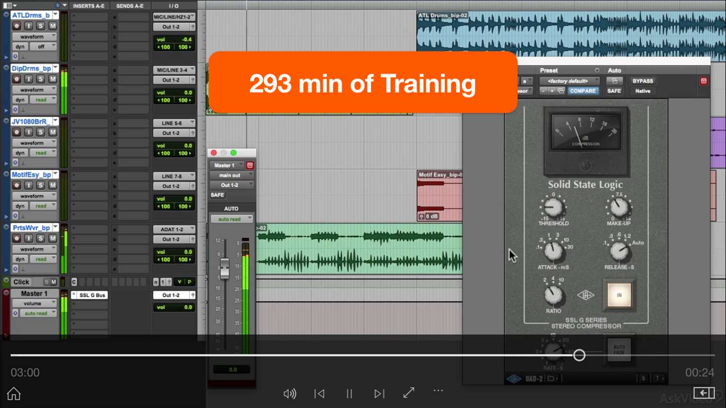Skip to the next video
726x408 pixels.
coord(379,393)
